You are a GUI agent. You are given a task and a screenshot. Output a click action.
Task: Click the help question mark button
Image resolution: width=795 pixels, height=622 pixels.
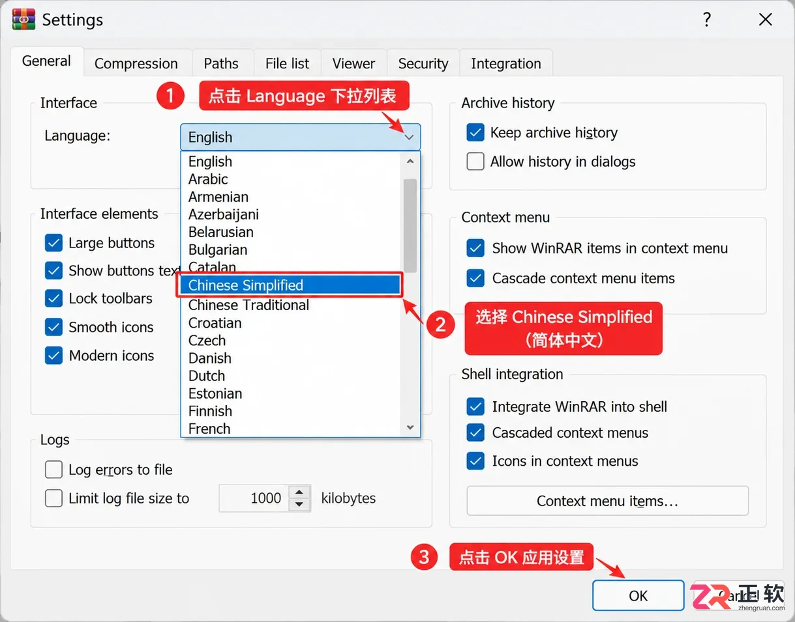[x=707, y=20]
